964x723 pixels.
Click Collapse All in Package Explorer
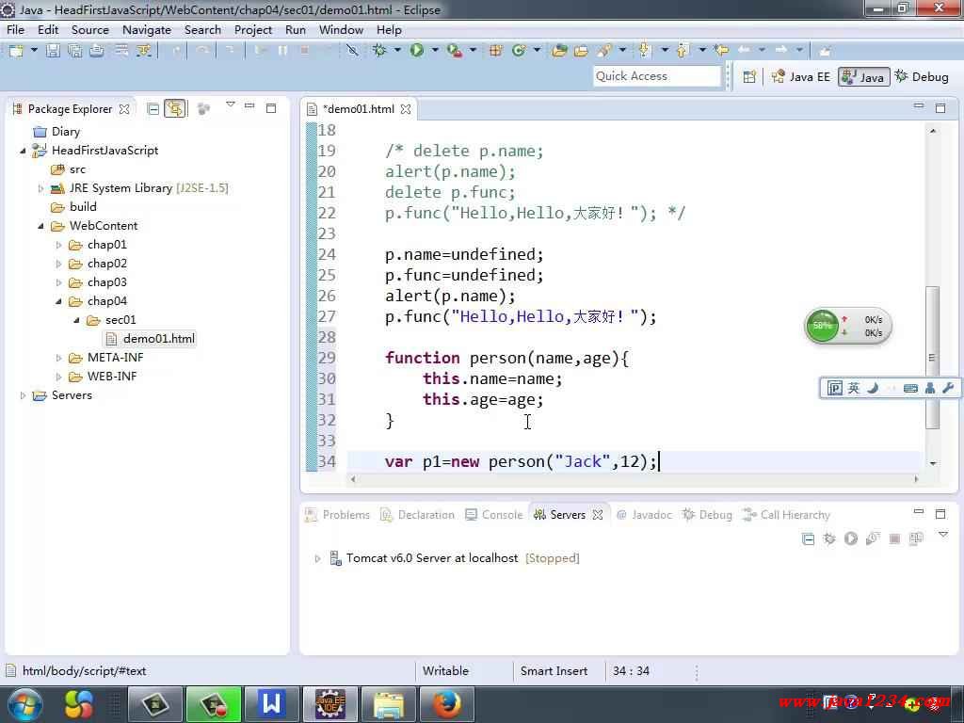click(153, 109)
